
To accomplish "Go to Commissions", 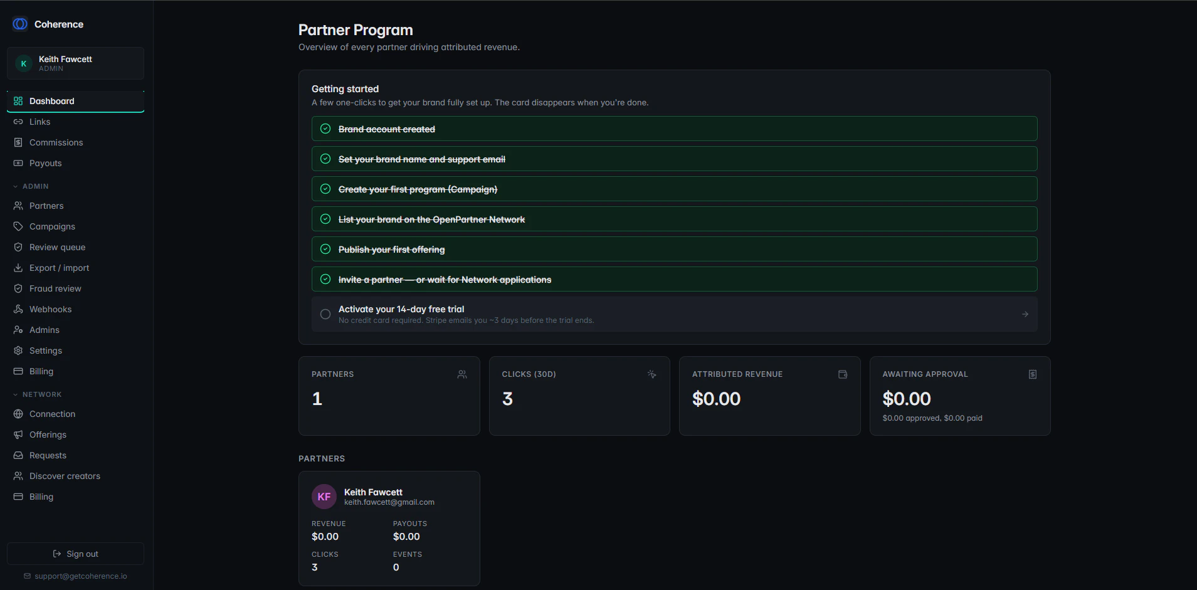I will click(75, 142).
